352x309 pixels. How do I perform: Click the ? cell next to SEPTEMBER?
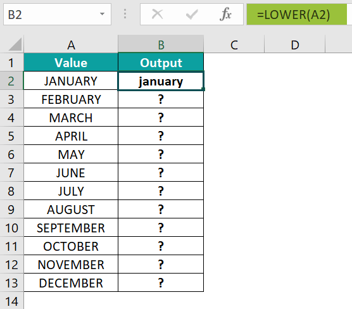pos(161,228)
